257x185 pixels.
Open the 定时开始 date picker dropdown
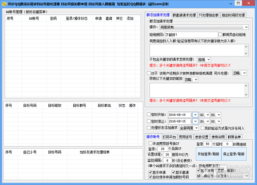coord(195,115)
